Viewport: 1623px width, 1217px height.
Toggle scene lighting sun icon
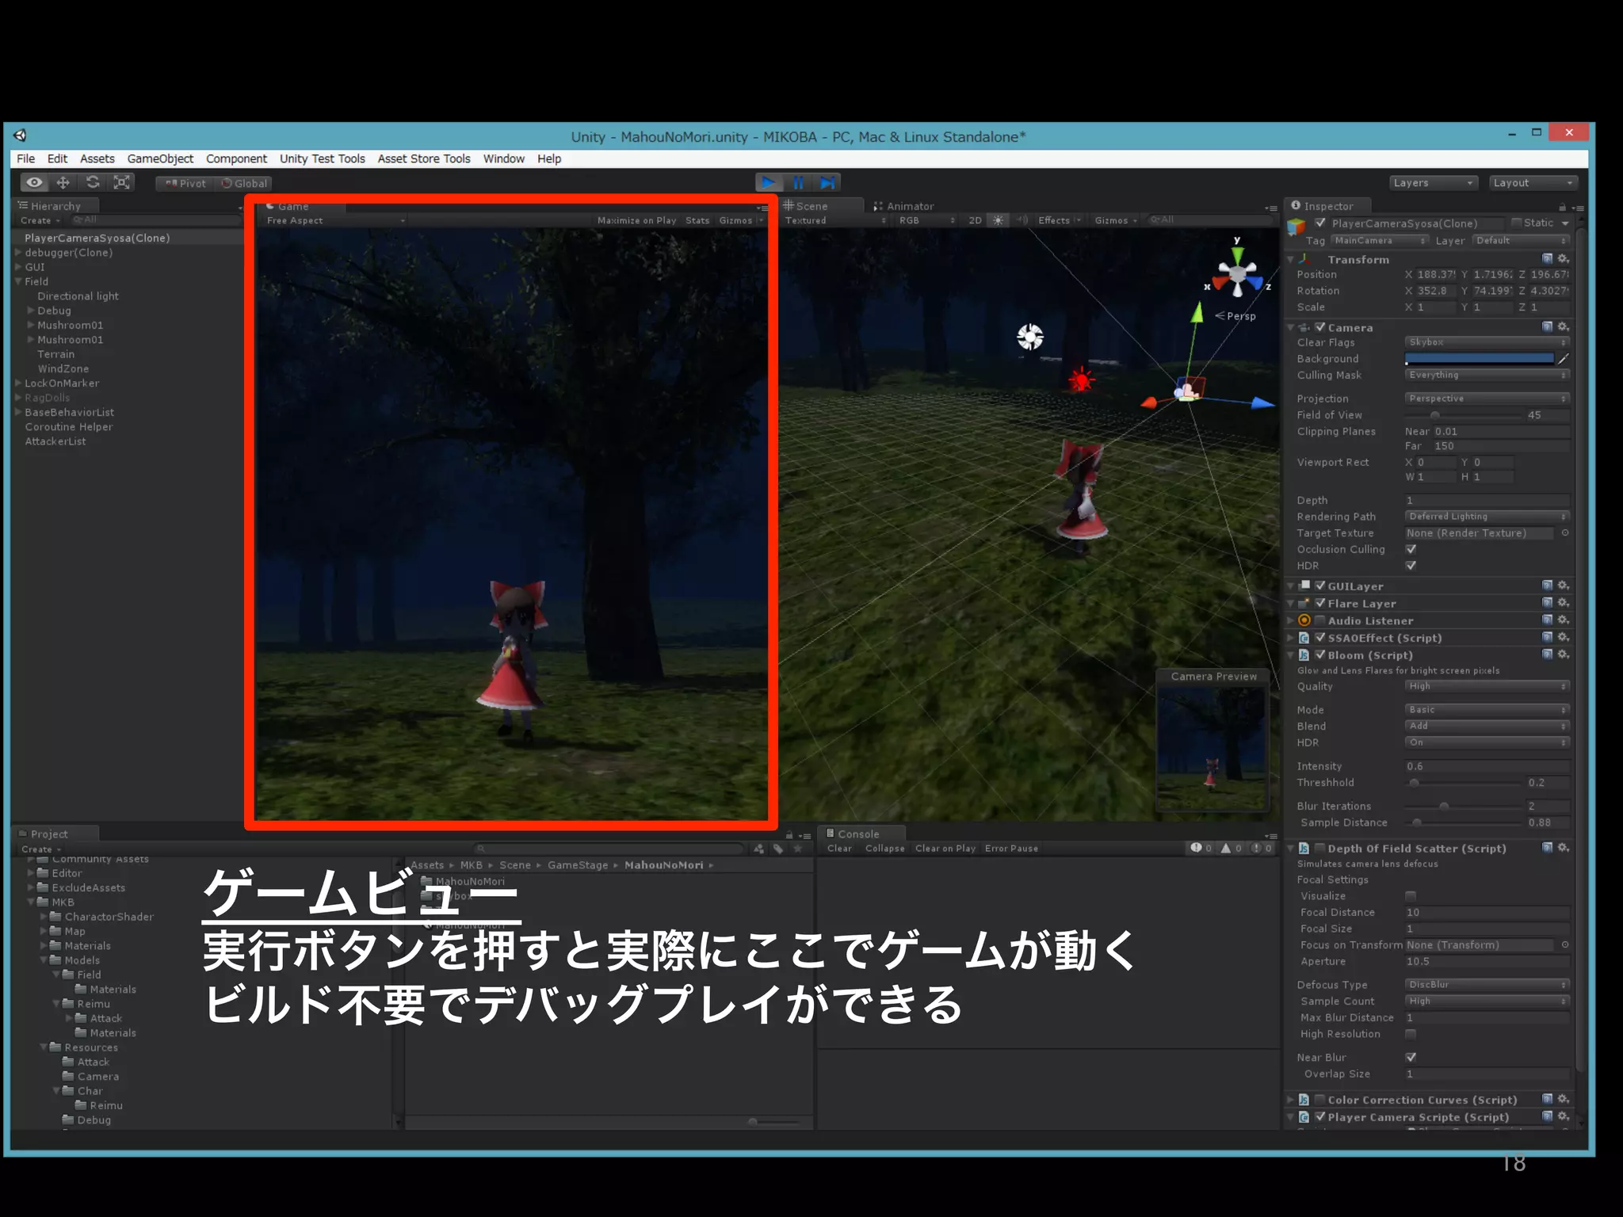click(999, 220)
